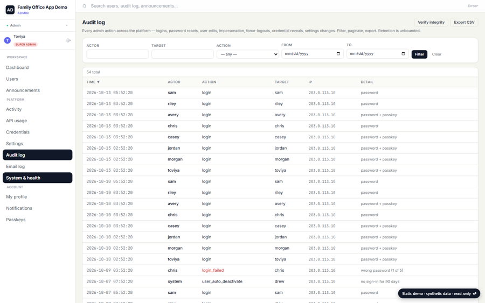Image resolution: width=485 pixels, height=303 pixels.
Task: Click the 54 total count label
Action: [93, 72]
